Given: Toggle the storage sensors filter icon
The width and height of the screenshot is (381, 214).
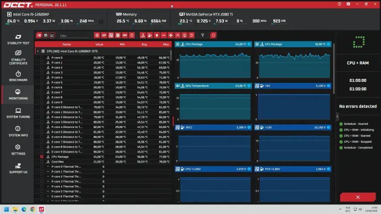Looking at the screenshot, I should (118, 35).
